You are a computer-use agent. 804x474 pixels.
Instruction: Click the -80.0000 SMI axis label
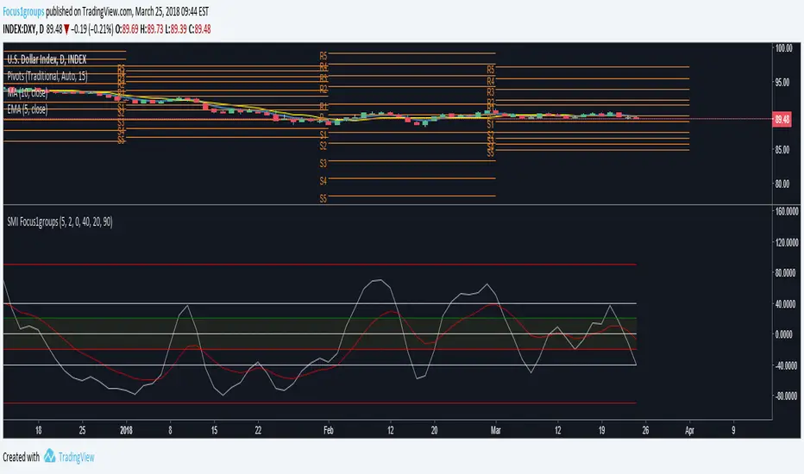click(786, 396)
